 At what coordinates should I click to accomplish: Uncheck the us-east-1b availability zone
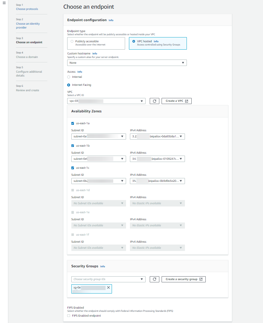[x=72, y=145]
